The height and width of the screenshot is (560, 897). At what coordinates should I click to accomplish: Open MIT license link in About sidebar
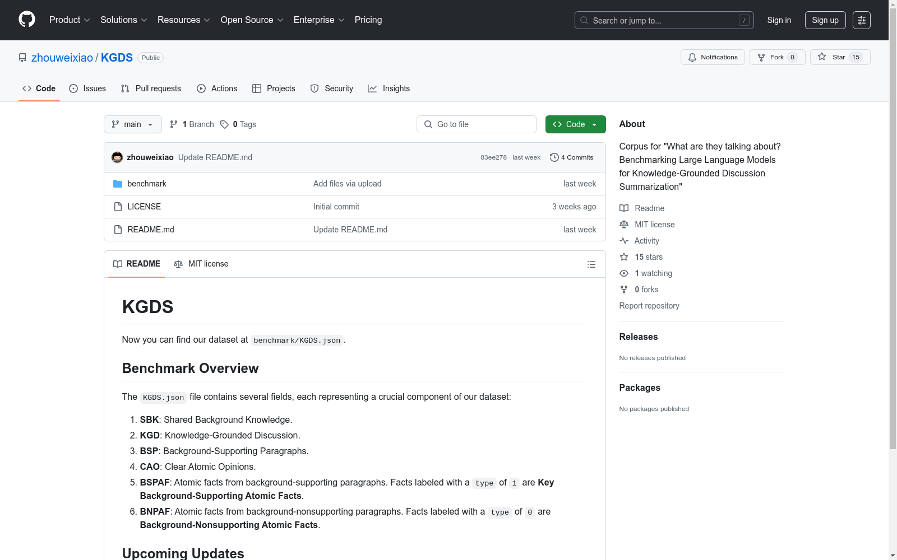point(647,225)
